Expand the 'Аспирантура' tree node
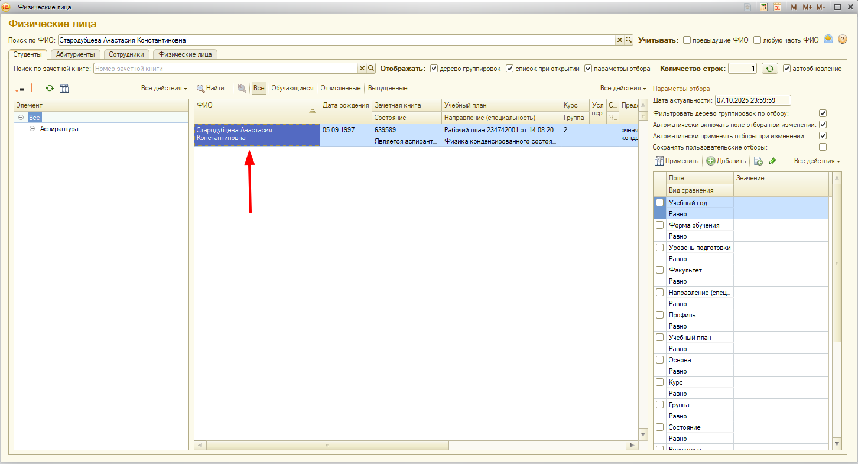Screen dimensions: 858x464 click(32, 129)
